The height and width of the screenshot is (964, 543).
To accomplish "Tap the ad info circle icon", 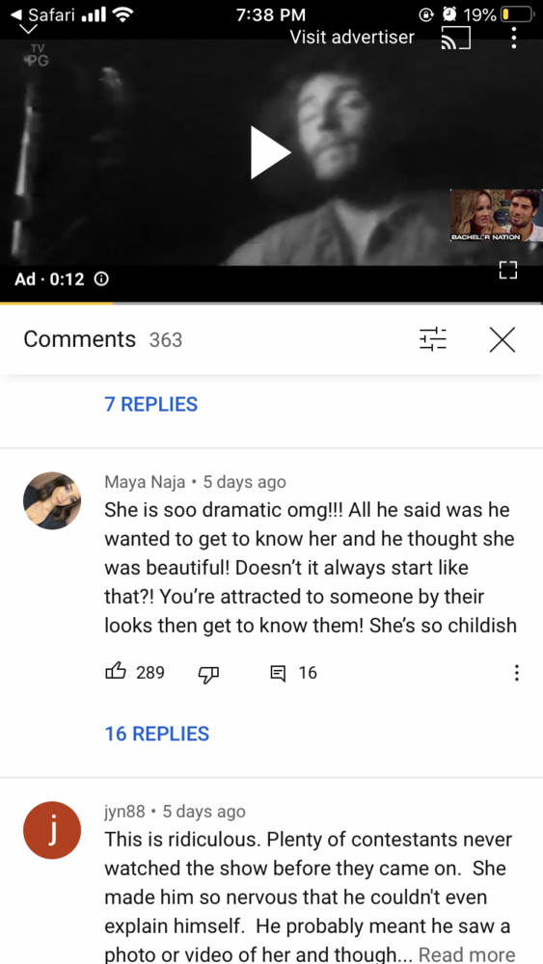I will coord(101,280).
